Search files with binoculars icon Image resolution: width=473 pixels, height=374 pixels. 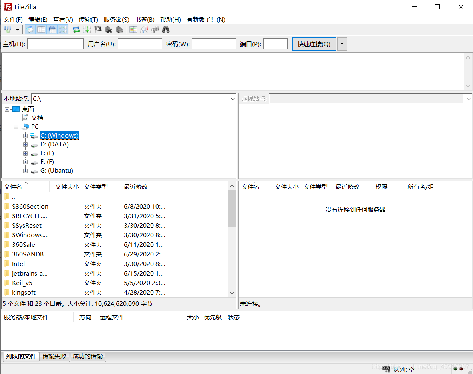pos(166,30)
